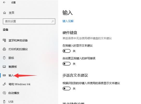Click the keyboard icon beside 输入
This screenshot has height=104, width=141.
coord(4,75)
